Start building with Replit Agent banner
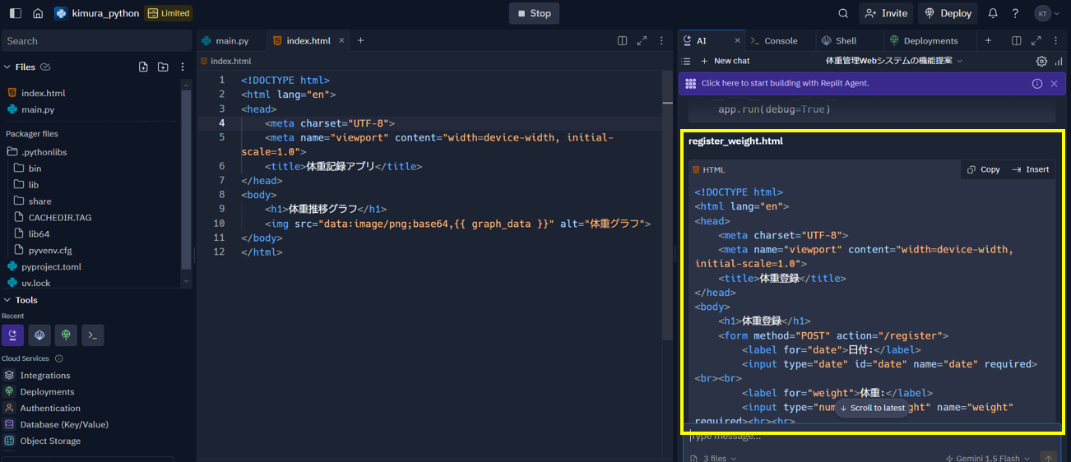Viewport: 1071px width, 462px height. [x=872, y=83]
